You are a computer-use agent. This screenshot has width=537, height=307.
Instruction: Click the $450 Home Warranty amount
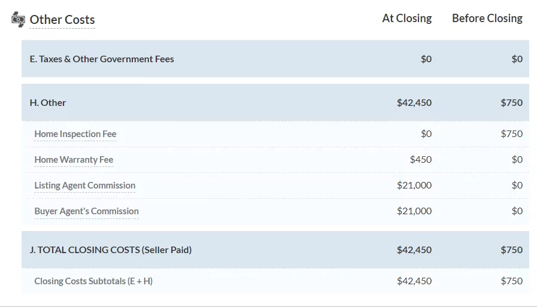pyautogui.click(x=420, y=160)
